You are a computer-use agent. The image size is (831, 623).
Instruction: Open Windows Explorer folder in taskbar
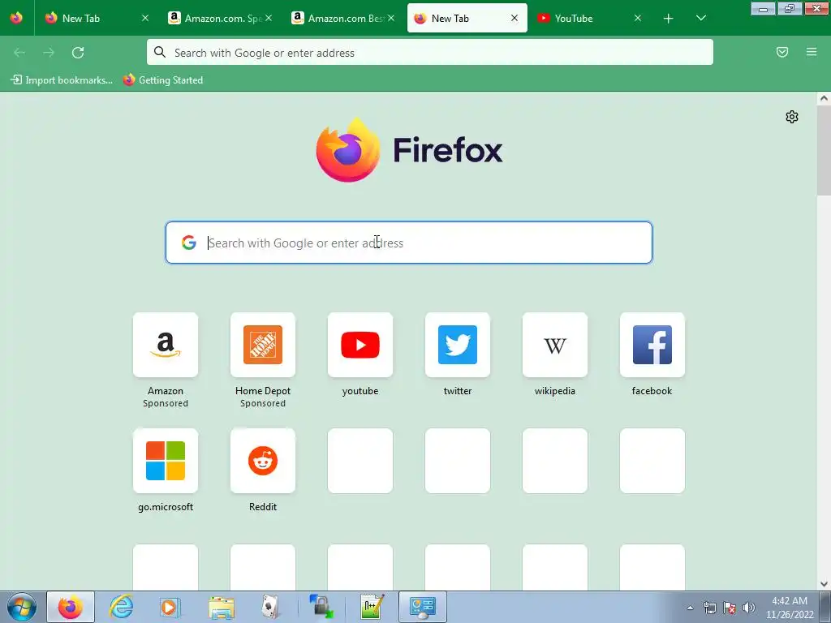(222, 607)
